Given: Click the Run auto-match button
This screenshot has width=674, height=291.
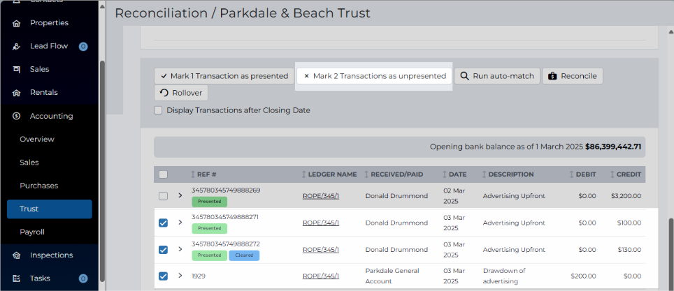Looking at the screenshot, I should tap(497, 76).
